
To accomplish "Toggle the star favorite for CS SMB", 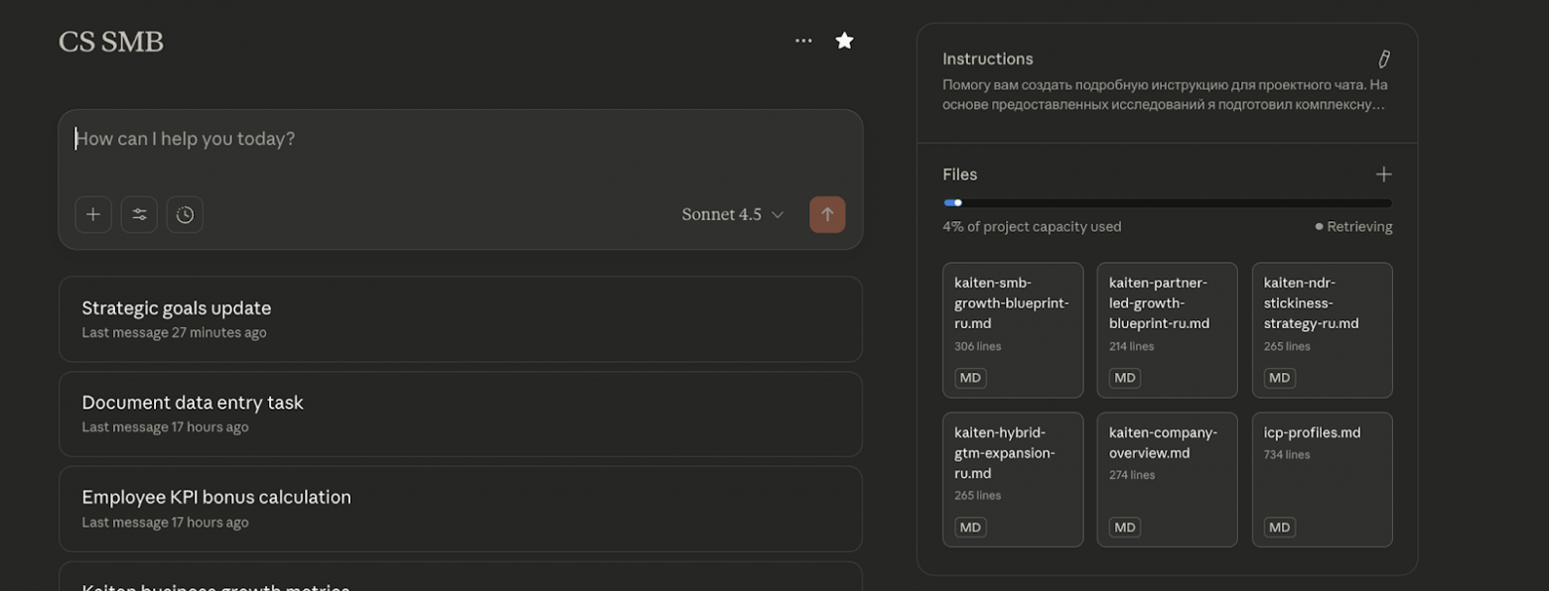I will pos(844,41).
